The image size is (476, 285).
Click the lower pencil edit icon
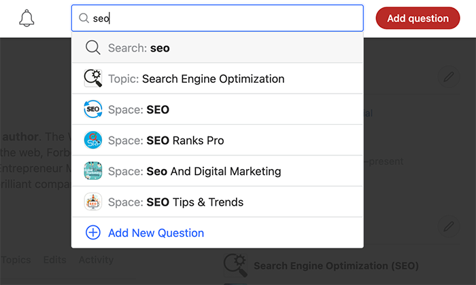pyautogui.click(x=449, y=226)
